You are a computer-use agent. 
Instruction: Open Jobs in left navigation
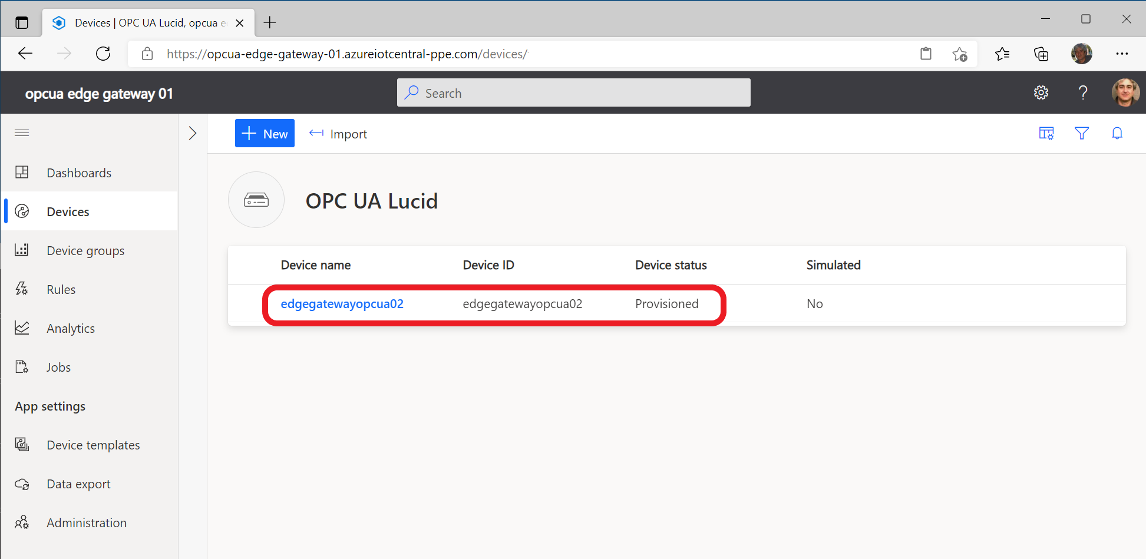[89, 367]
